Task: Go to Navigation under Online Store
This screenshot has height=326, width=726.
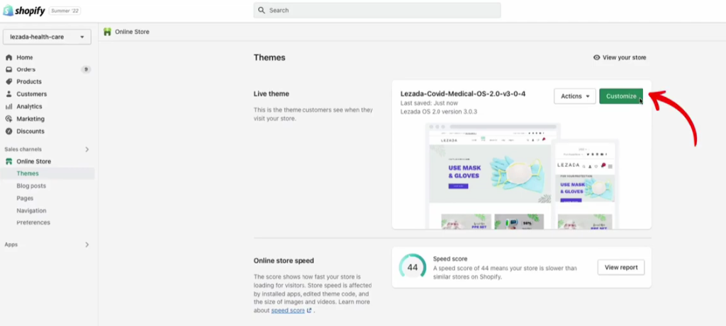Action: point(31,211)
